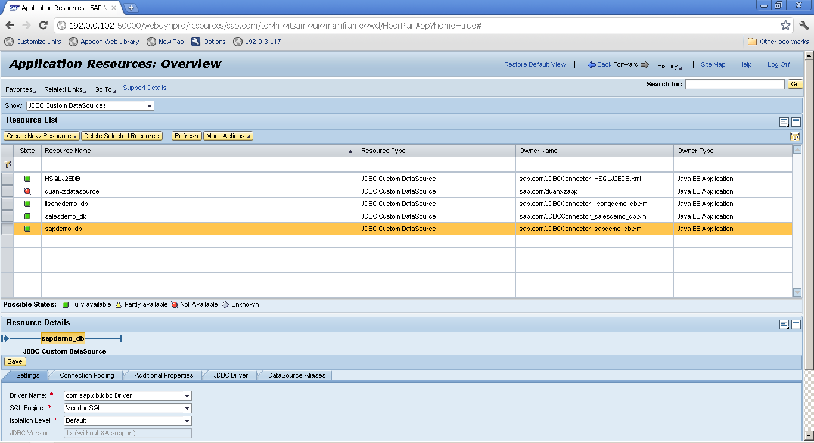Toggle the table filter icon at right of toolbar
Viewport: 814px width, 443px height.
tap(795, 136)
